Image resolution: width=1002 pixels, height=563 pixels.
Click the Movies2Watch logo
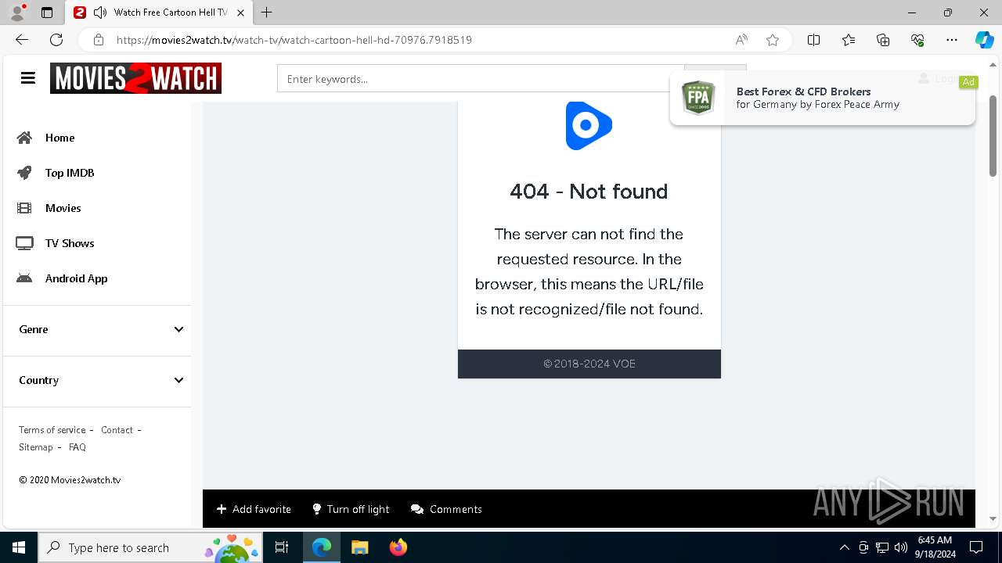(x=135, y=78)
